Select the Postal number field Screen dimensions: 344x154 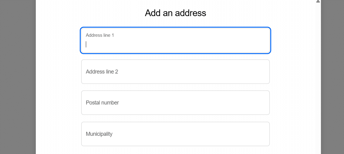point(175,103)
